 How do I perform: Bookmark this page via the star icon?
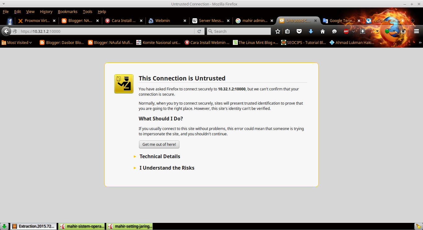(277, 31)
